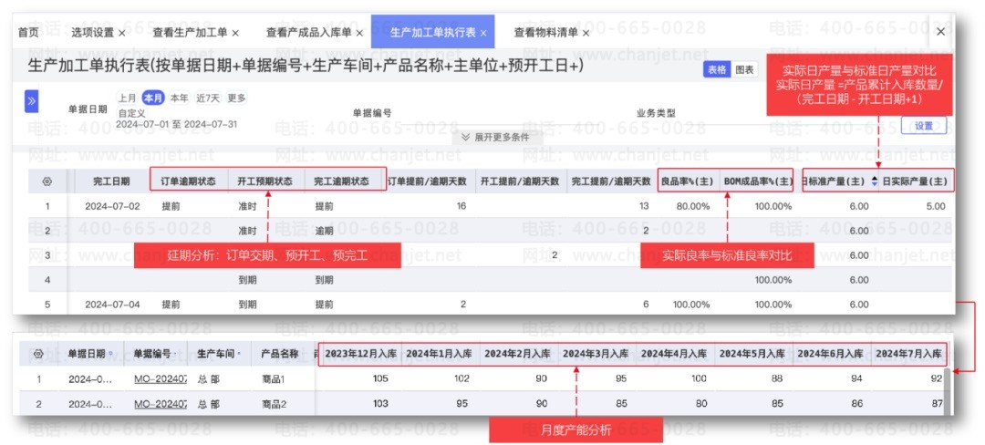Image resolution: width=985 pixels, height=445 pixels.
Task: Click the 2024年5月入库 column header
Action: click(752, 354)
